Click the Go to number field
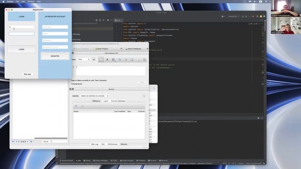301x169 pixels. (x=59, y=141)
